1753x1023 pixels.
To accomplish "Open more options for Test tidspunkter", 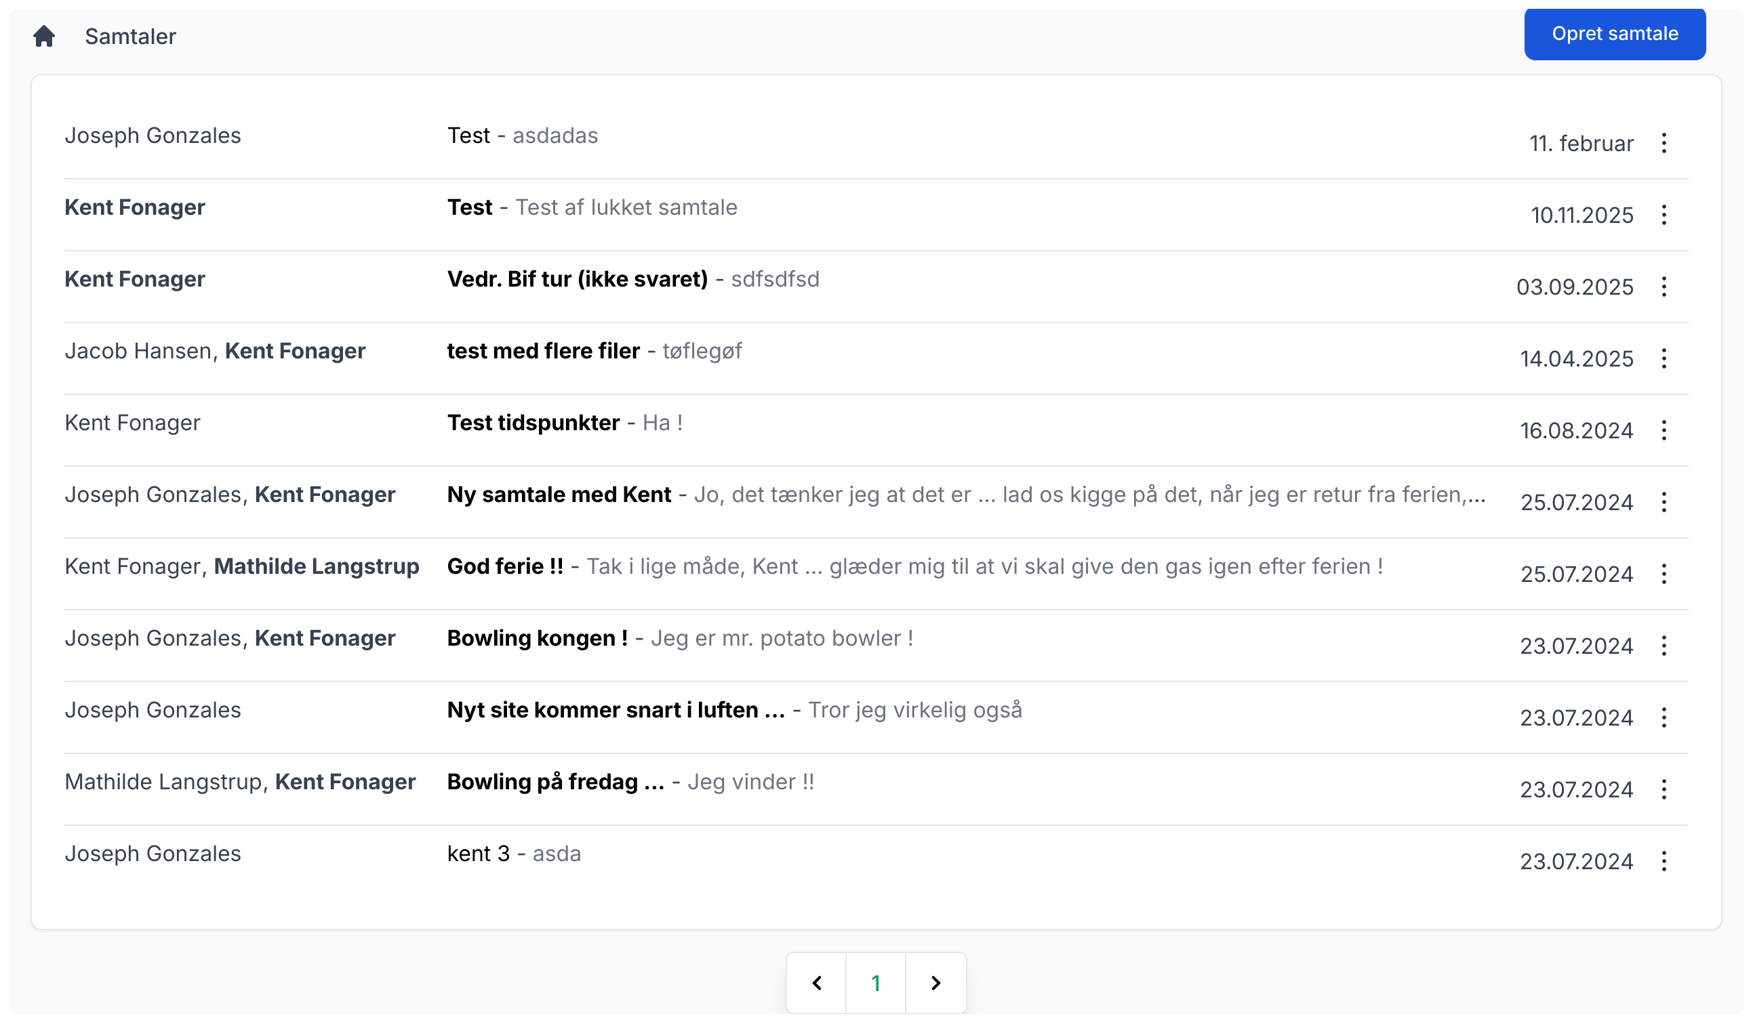I will click(x=1664, y=430).
